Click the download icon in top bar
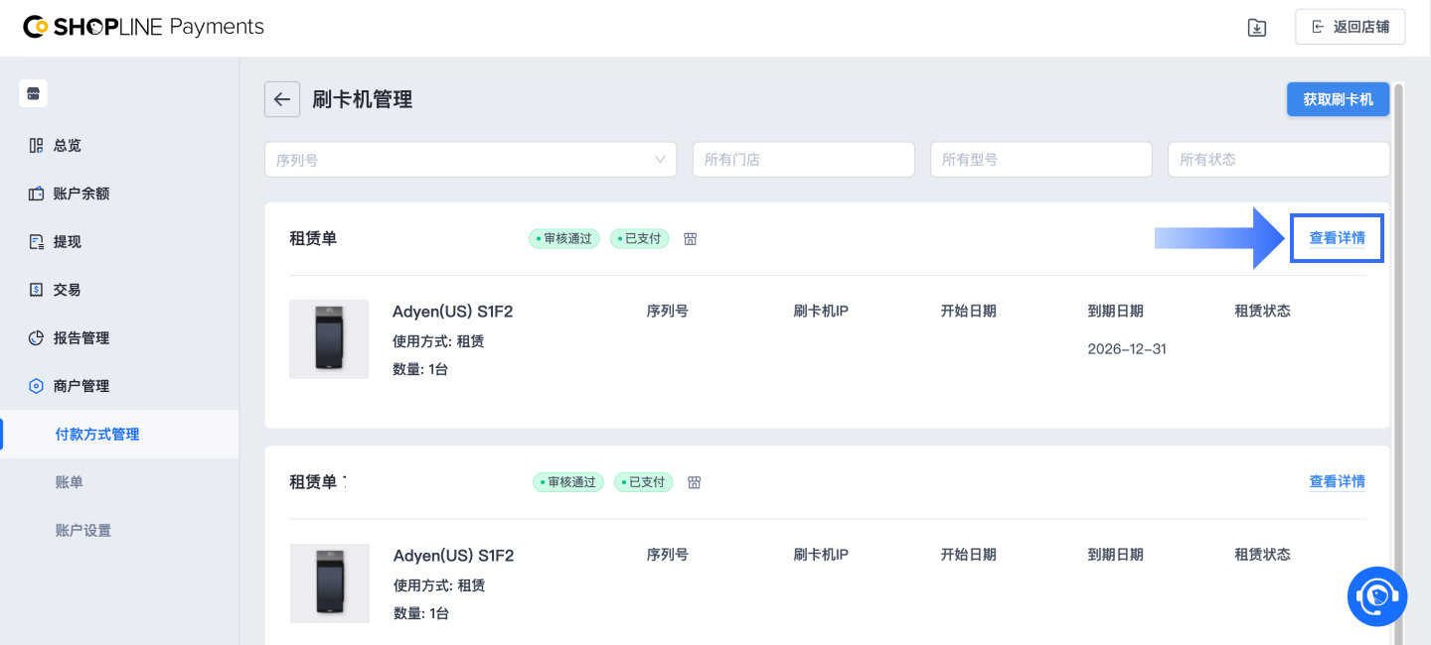The height and width of the screenshot is (645, 1431). tap(1257, 28)
